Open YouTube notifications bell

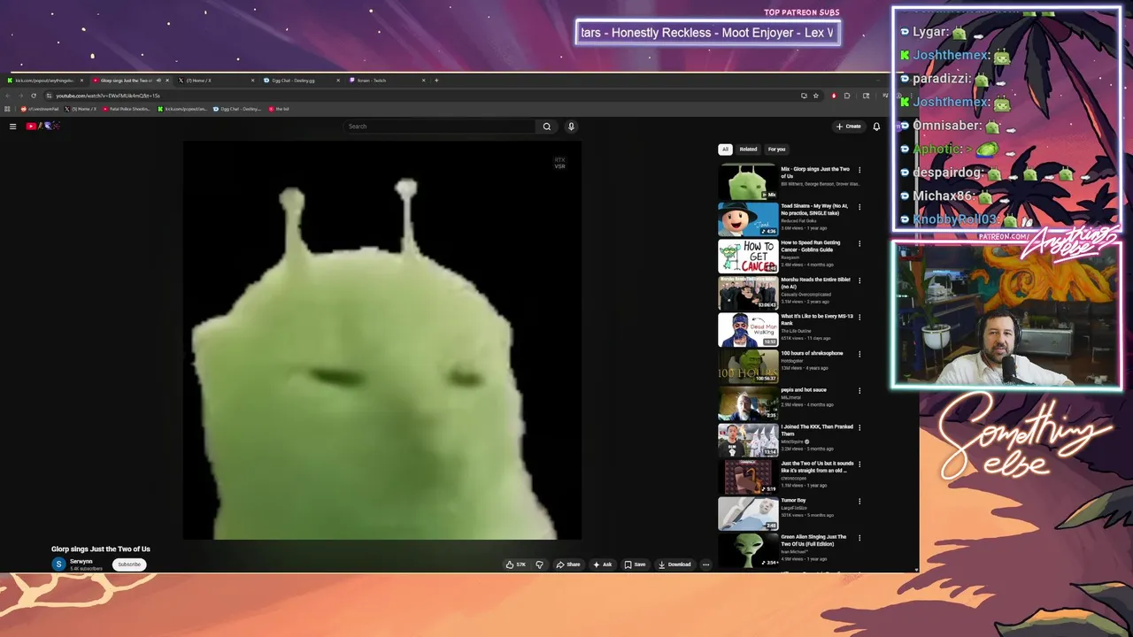click(876, 127)
